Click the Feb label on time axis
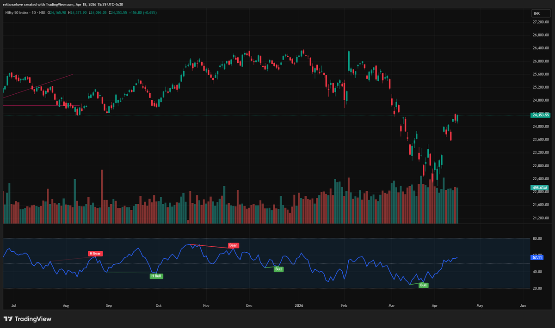This screenshot has width=555, height=328. tap(344, 305)
